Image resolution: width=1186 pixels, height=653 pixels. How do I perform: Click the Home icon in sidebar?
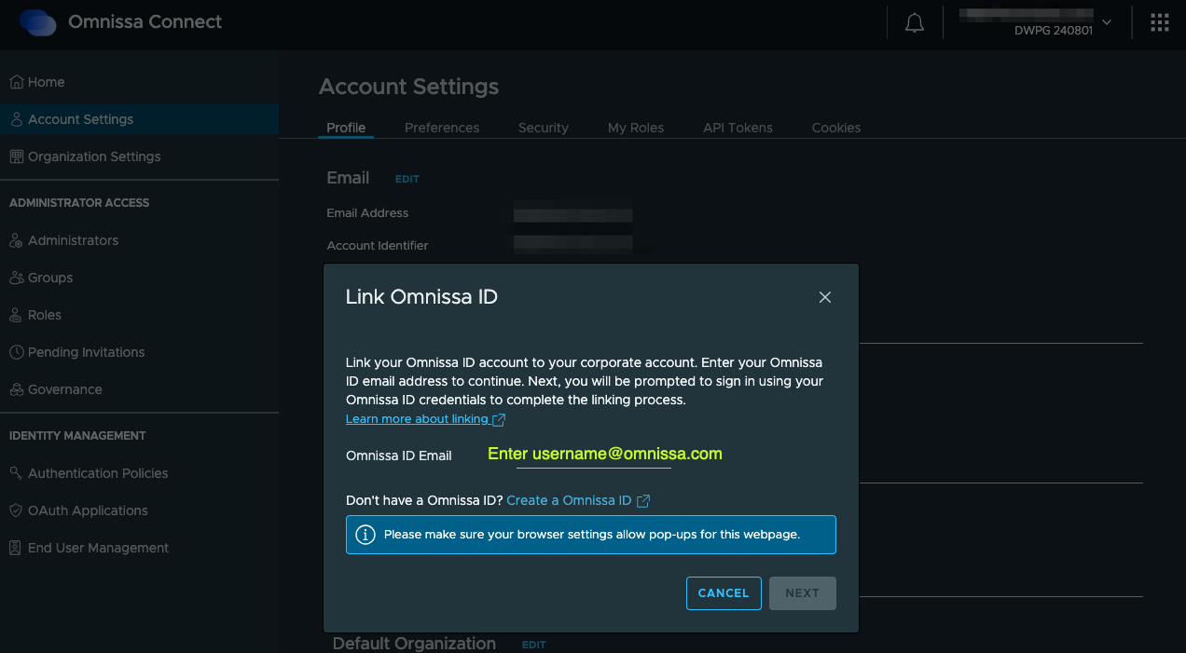16,82
